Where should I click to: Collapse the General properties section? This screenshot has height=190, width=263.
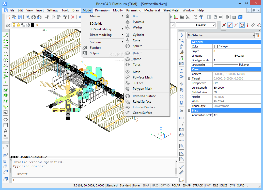point(189,42)
